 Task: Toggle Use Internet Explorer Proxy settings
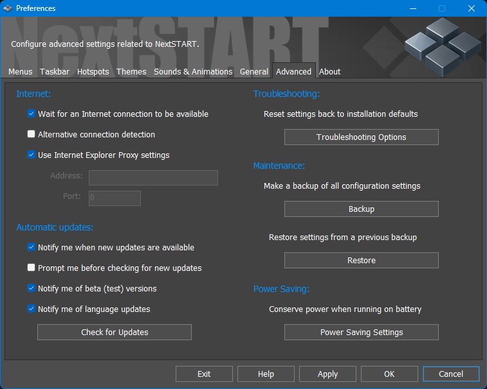click(x=31, y=154)
